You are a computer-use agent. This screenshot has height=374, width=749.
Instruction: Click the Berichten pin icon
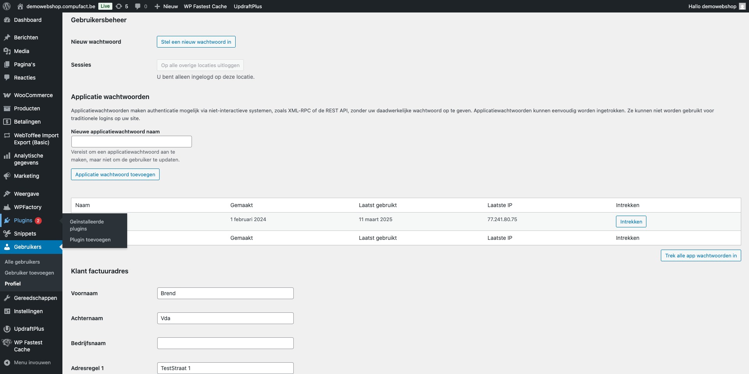[x=7, y=37]
